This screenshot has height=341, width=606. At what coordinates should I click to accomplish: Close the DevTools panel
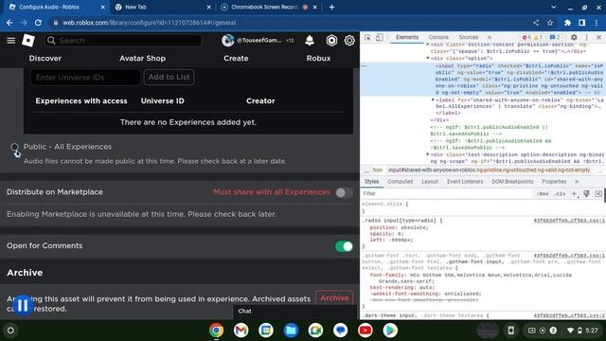click(x=598, y=38)
